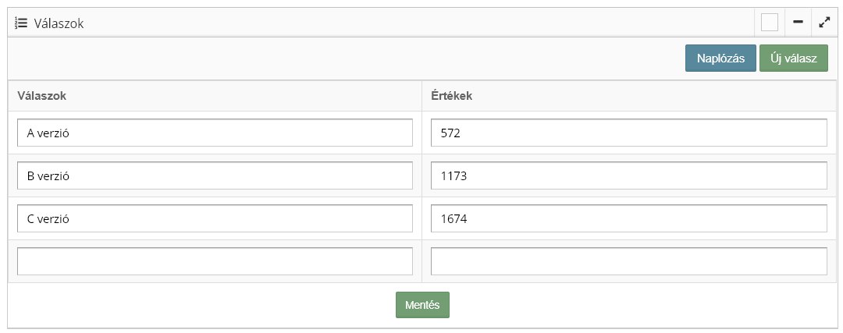The width and height of the screenshot is (843, 333).
Task: Click the value field containing 1173
Action: [628, 175]
